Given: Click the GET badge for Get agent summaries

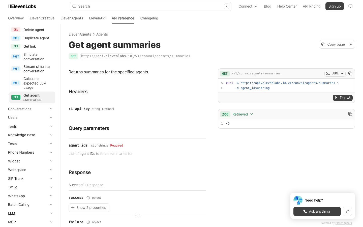Looking at the screenshot, I should tap(16, 97).
